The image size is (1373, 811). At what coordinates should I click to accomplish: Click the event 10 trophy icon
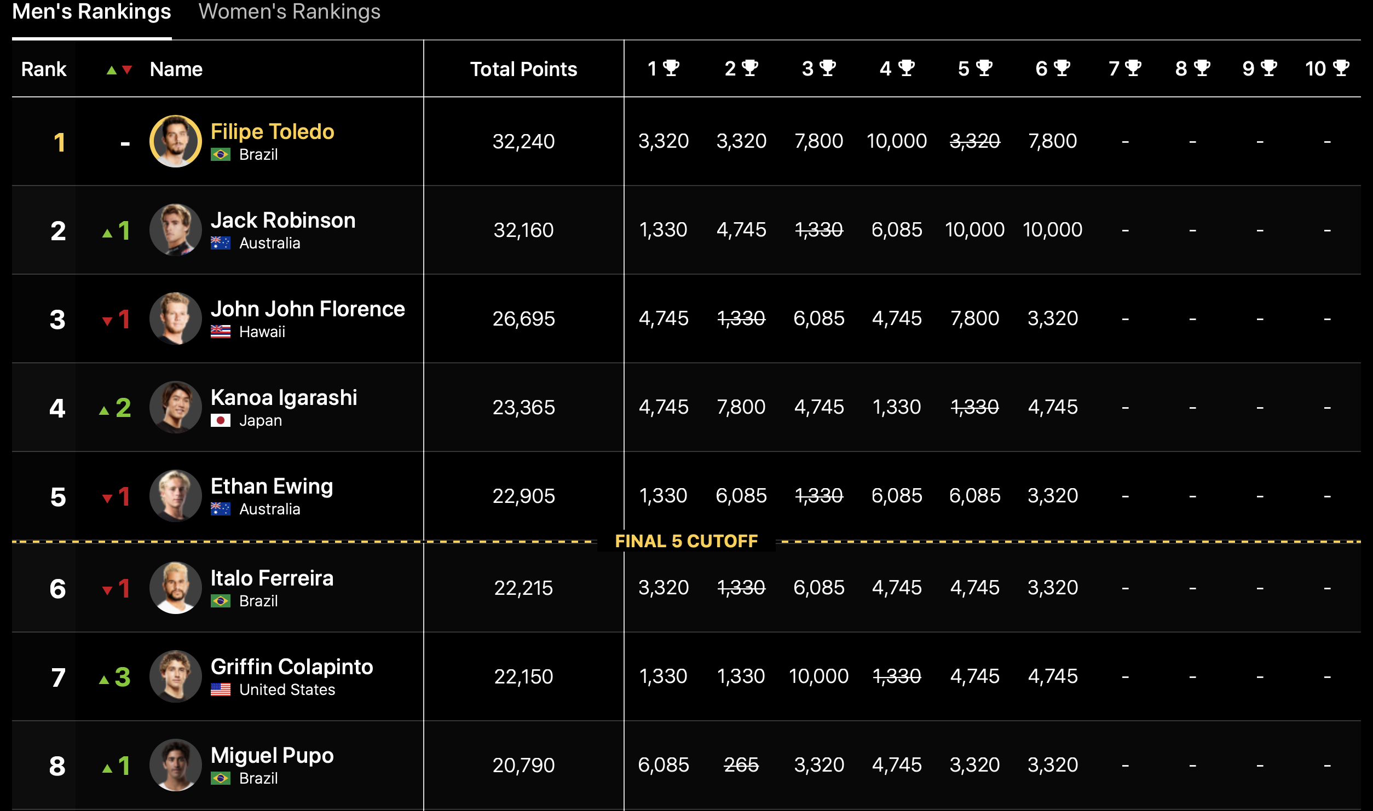(1341, 68)
